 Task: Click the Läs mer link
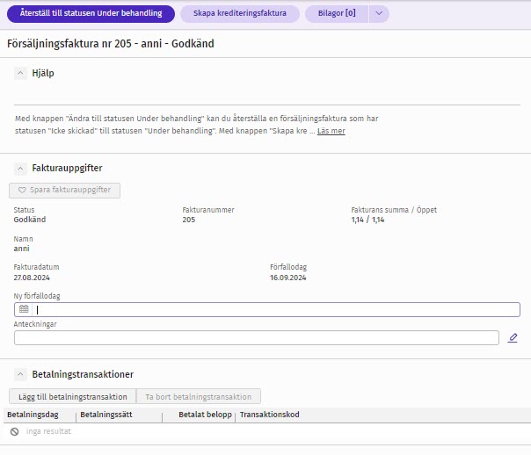[331, 131]
